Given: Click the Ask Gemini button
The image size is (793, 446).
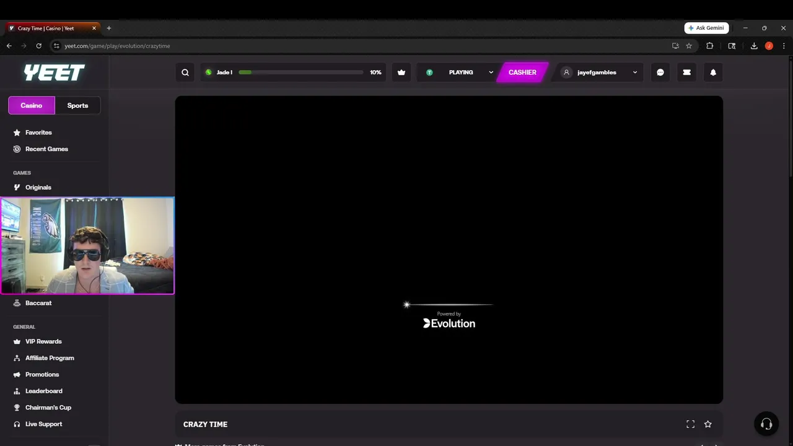Looking at the screenshot, I should tap(706, 28).
